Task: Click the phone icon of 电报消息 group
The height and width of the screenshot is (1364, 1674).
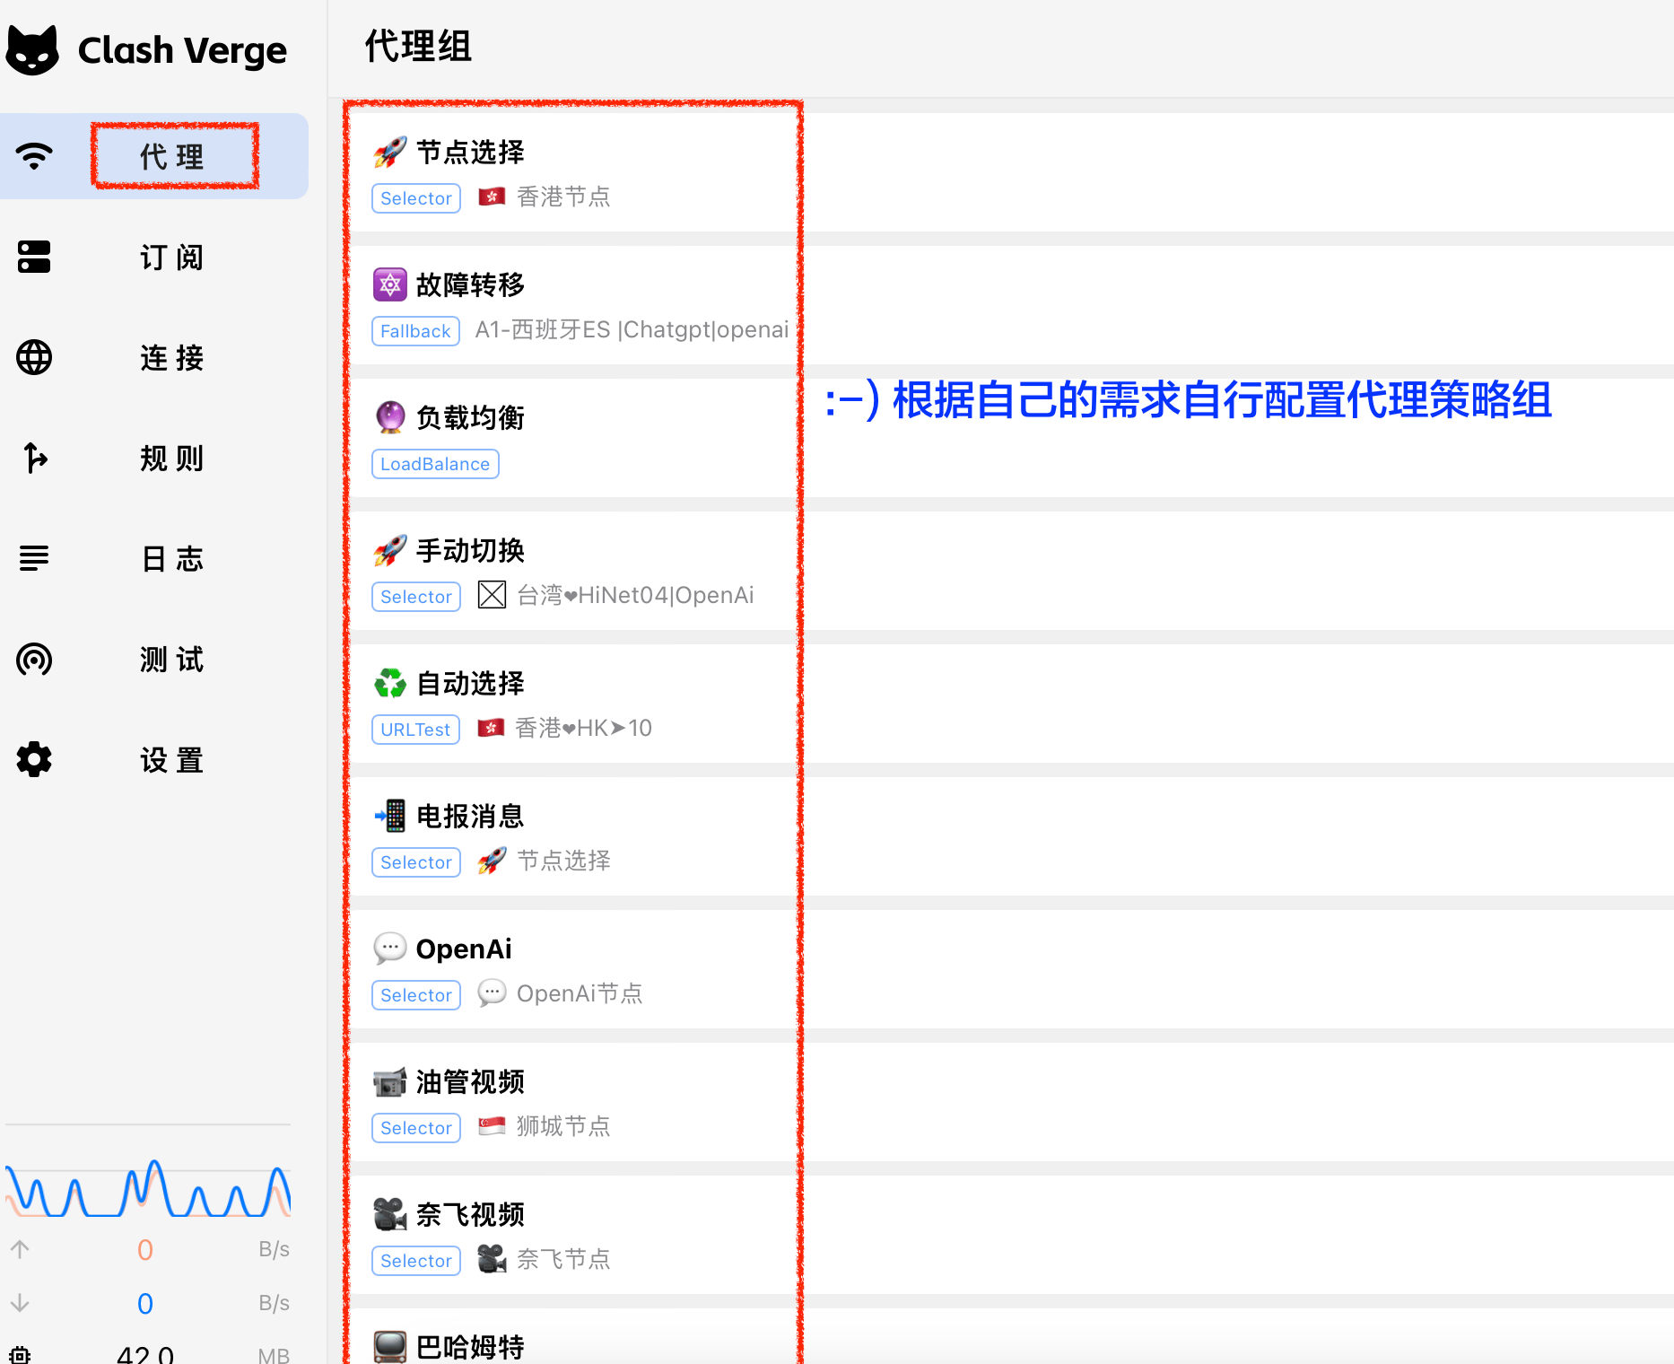Action: point(390,816)
